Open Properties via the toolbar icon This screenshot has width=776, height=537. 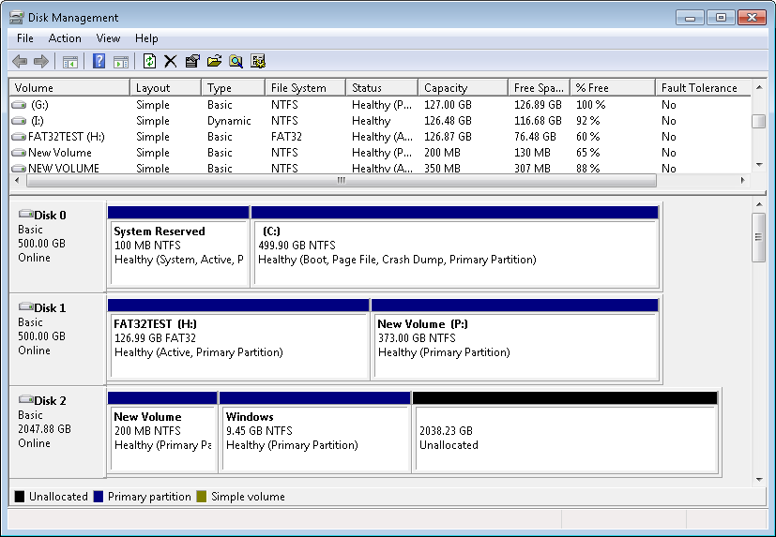[192, 62]
